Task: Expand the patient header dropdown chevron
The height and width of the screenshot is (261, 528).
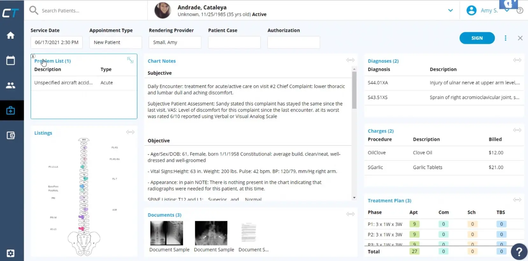Action: (x=450, y=11)
